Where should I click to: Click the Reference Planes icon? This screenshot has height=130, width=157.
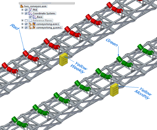point(30,21)
